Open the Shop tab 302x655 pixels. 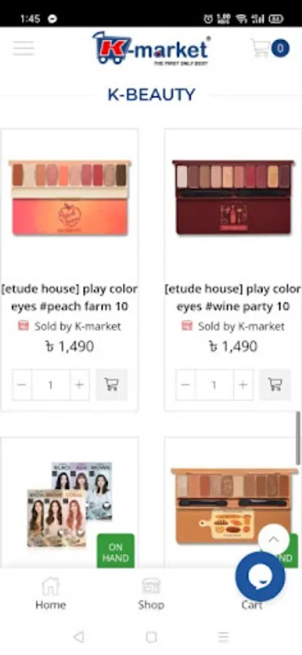pos(151,594)
